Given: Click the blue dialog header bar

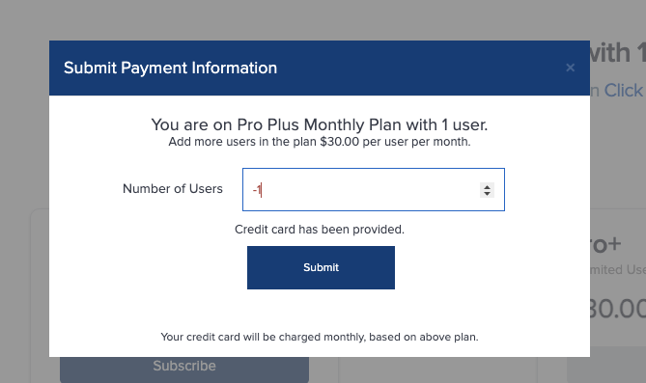Looking at the screenshot, I should point(320,68).
